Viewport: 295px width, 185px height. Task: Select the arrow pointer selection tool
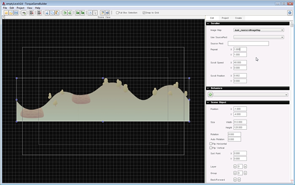click(95, 13)
